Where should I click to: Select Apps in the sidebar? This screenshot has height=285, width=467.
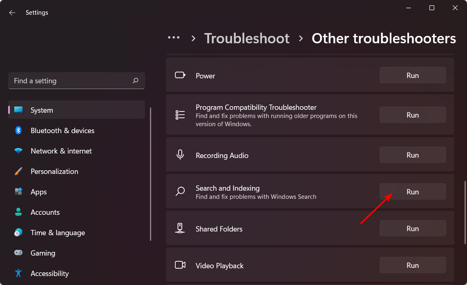(x=76, y=191)
